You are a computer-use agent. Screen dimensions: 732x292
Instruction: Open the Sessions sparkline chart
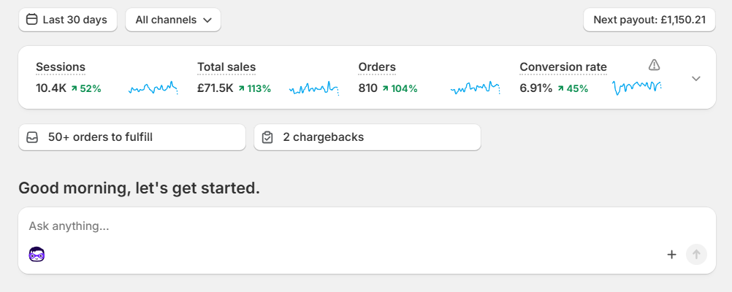click(153, 88)
